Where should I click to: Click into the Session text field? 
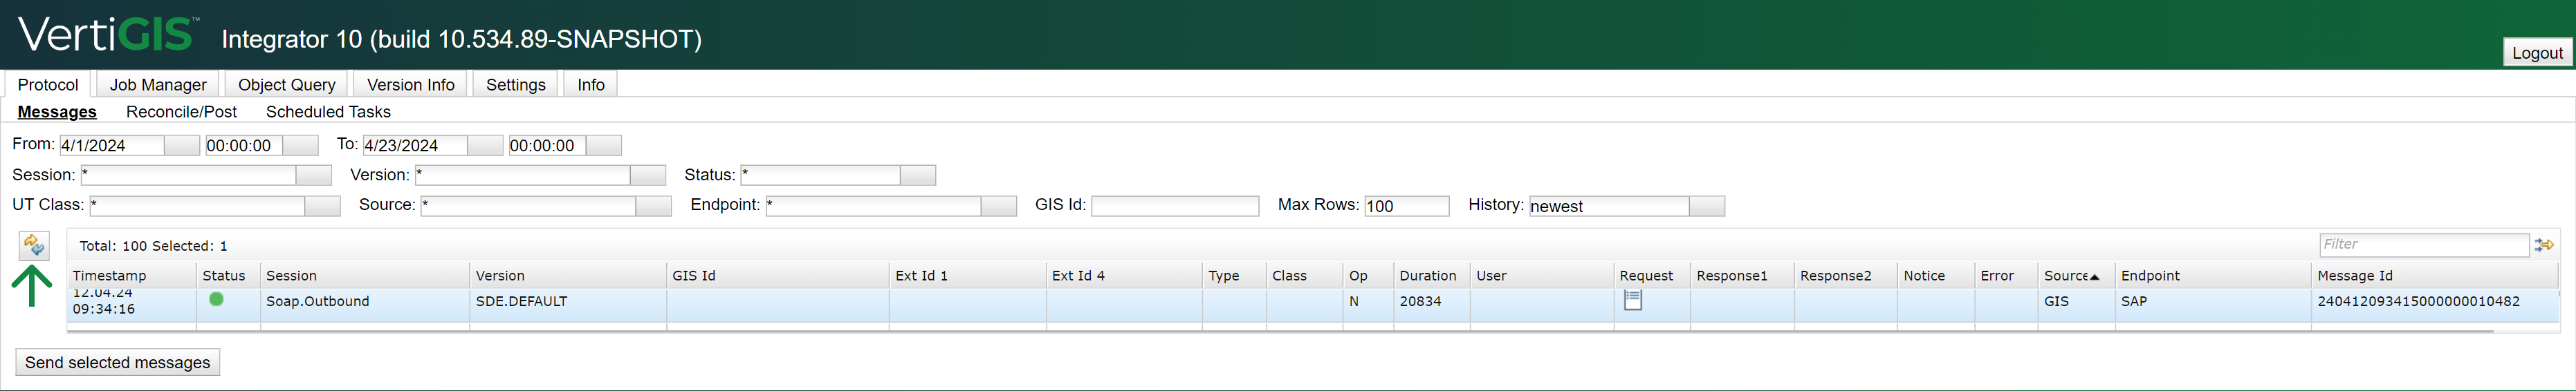188,175
